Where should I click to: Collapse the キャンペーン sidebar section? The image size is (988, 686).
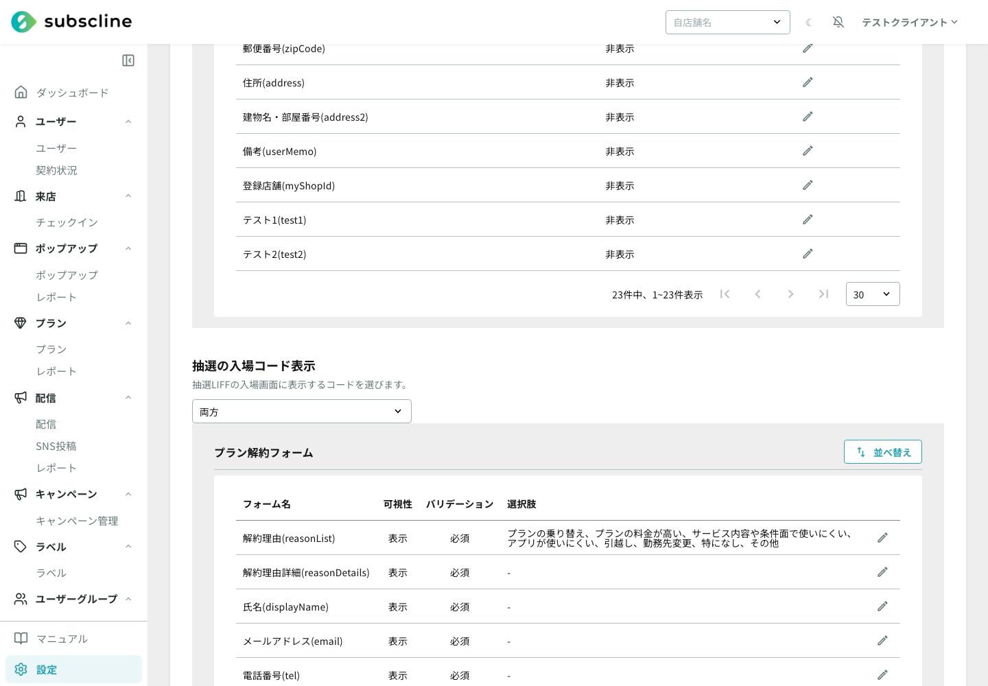[128, 495]
